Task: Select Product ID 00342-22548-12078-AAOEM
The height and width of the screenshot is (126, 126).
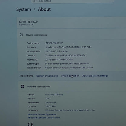Action: tap(59, 60)
